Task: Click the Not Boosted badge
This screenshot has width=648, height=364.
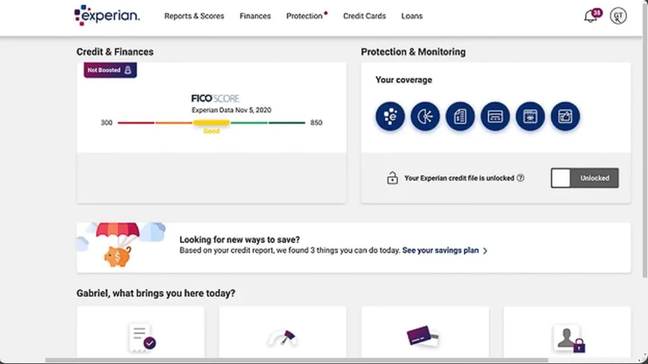Action: 110,70
